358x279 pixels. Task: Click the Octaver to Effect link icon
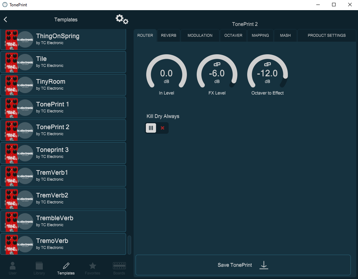coord(267,64)
